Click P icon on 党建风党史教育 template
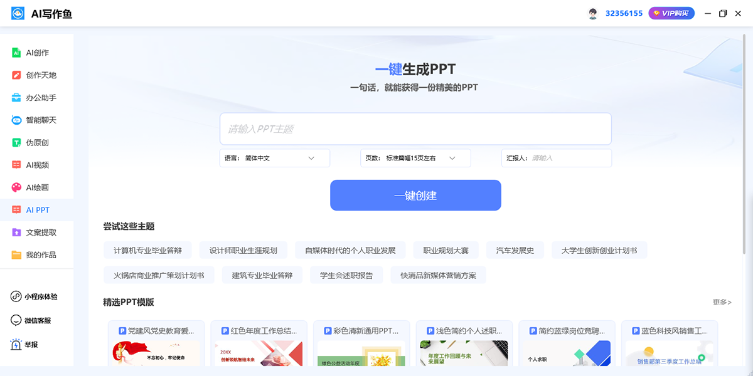 122,330
